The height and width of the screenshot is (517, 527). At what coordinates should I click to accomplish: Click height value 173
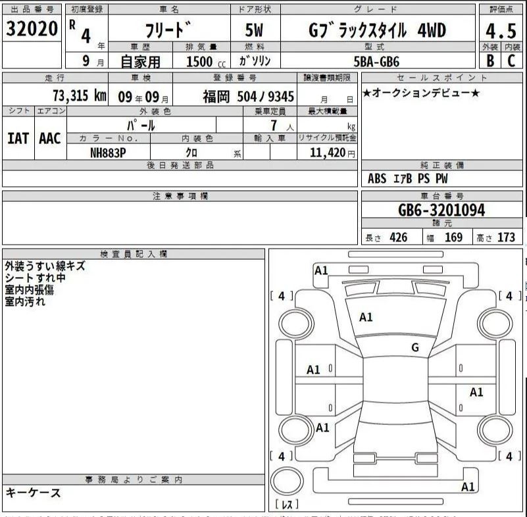coord(506,237)
